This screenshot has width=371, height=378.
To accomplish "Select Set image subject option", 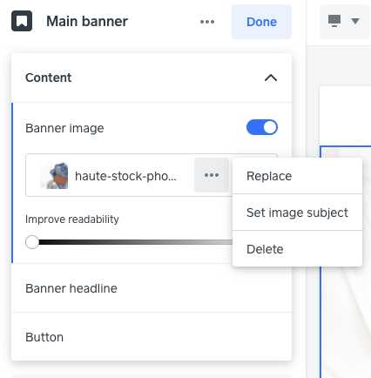I will 297,213.
